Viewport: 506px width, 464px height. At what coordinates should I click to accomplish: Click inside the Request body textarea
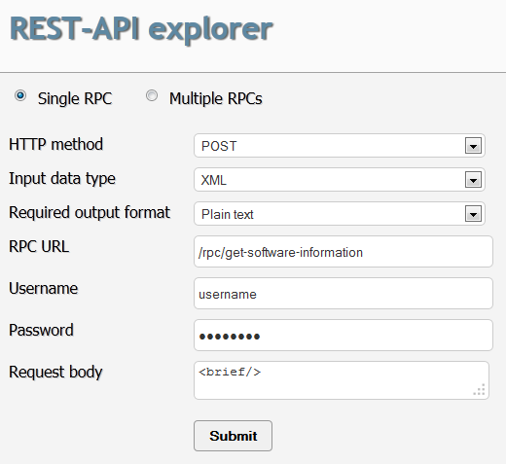tap(342, 380)
